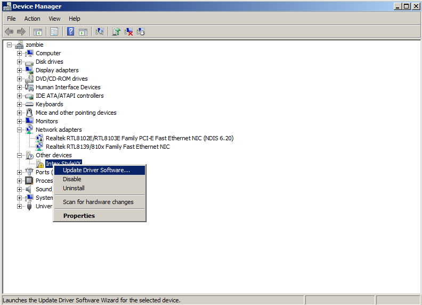
Task: Open the View menu
Action: coord(54,19)
